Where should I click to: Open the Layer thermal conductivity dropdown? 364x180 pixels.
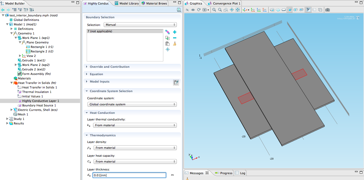point(135,125)
